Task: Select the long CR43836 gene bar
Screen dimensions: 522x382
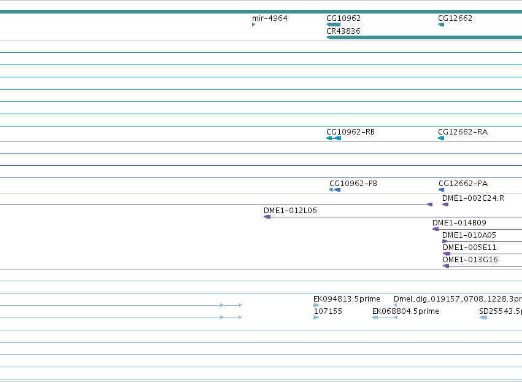Action: [424, 37]
